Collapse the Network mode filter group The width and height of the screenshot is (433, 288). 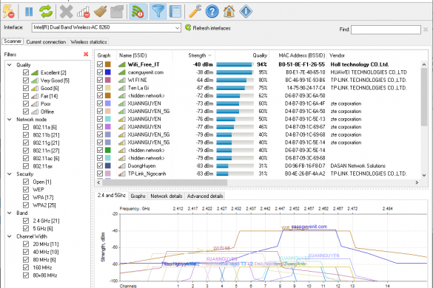coord(10,120)
